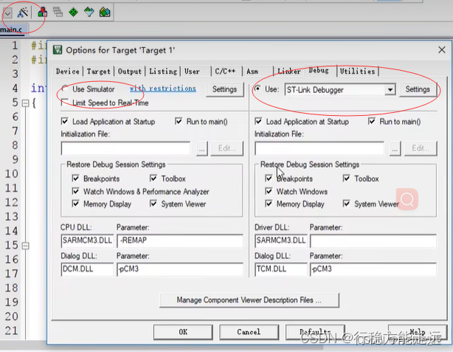Image resolution: width=453 pixels, height=352 pixels.
Task: Close the Options for Target dialog
Action: point(441,50)
